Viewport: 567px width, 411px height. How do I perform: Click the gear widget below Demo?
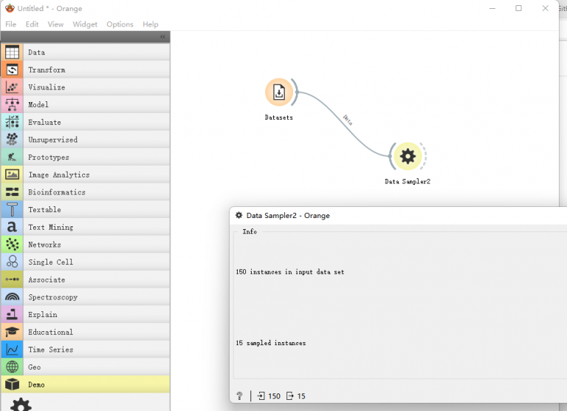(x=21, y=404)
